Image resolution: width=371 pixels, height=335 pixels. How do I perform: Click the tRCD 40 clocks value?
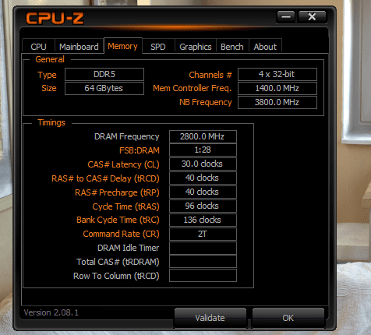[x=203, y=178]
